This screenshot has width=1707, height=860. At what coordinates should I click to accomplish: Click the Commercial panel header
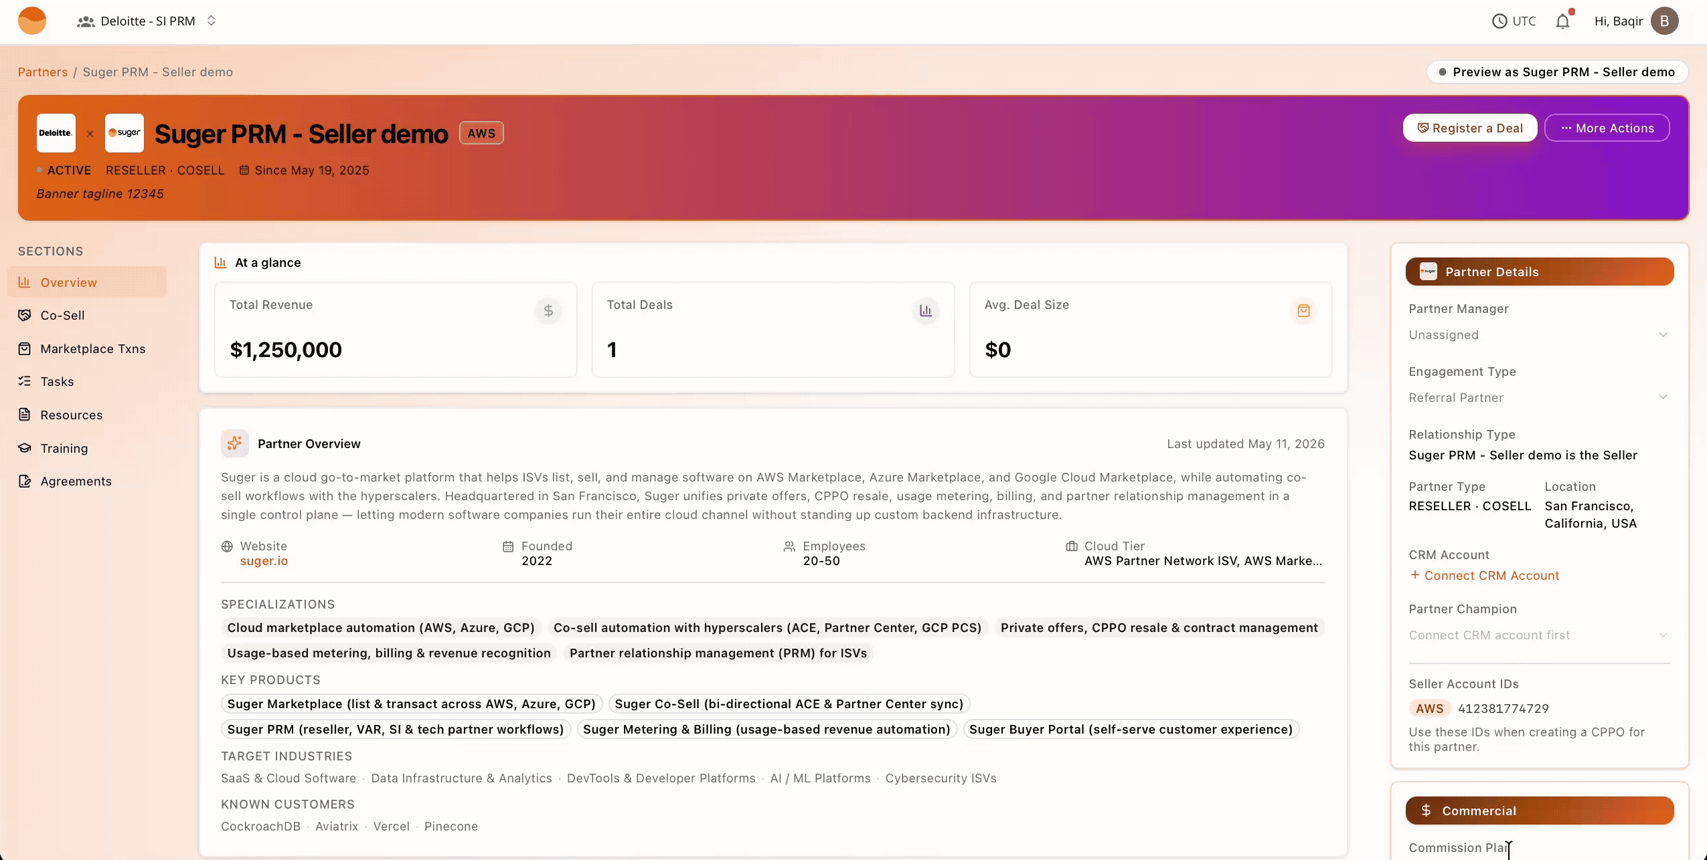[1540, 811]
